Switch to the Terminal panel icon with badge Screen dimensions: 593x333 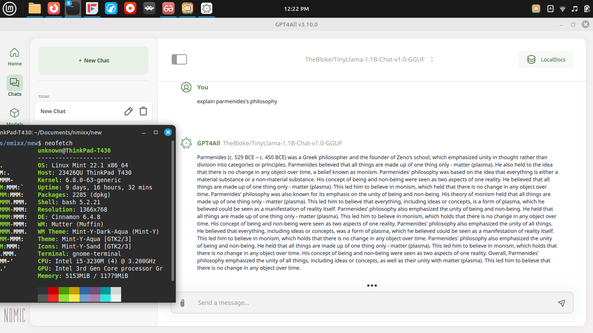click(72, 8)
